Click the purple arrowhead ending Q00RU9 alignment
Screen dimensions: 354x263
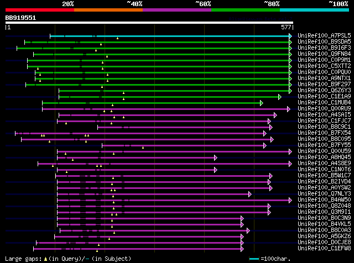(289, 109)
